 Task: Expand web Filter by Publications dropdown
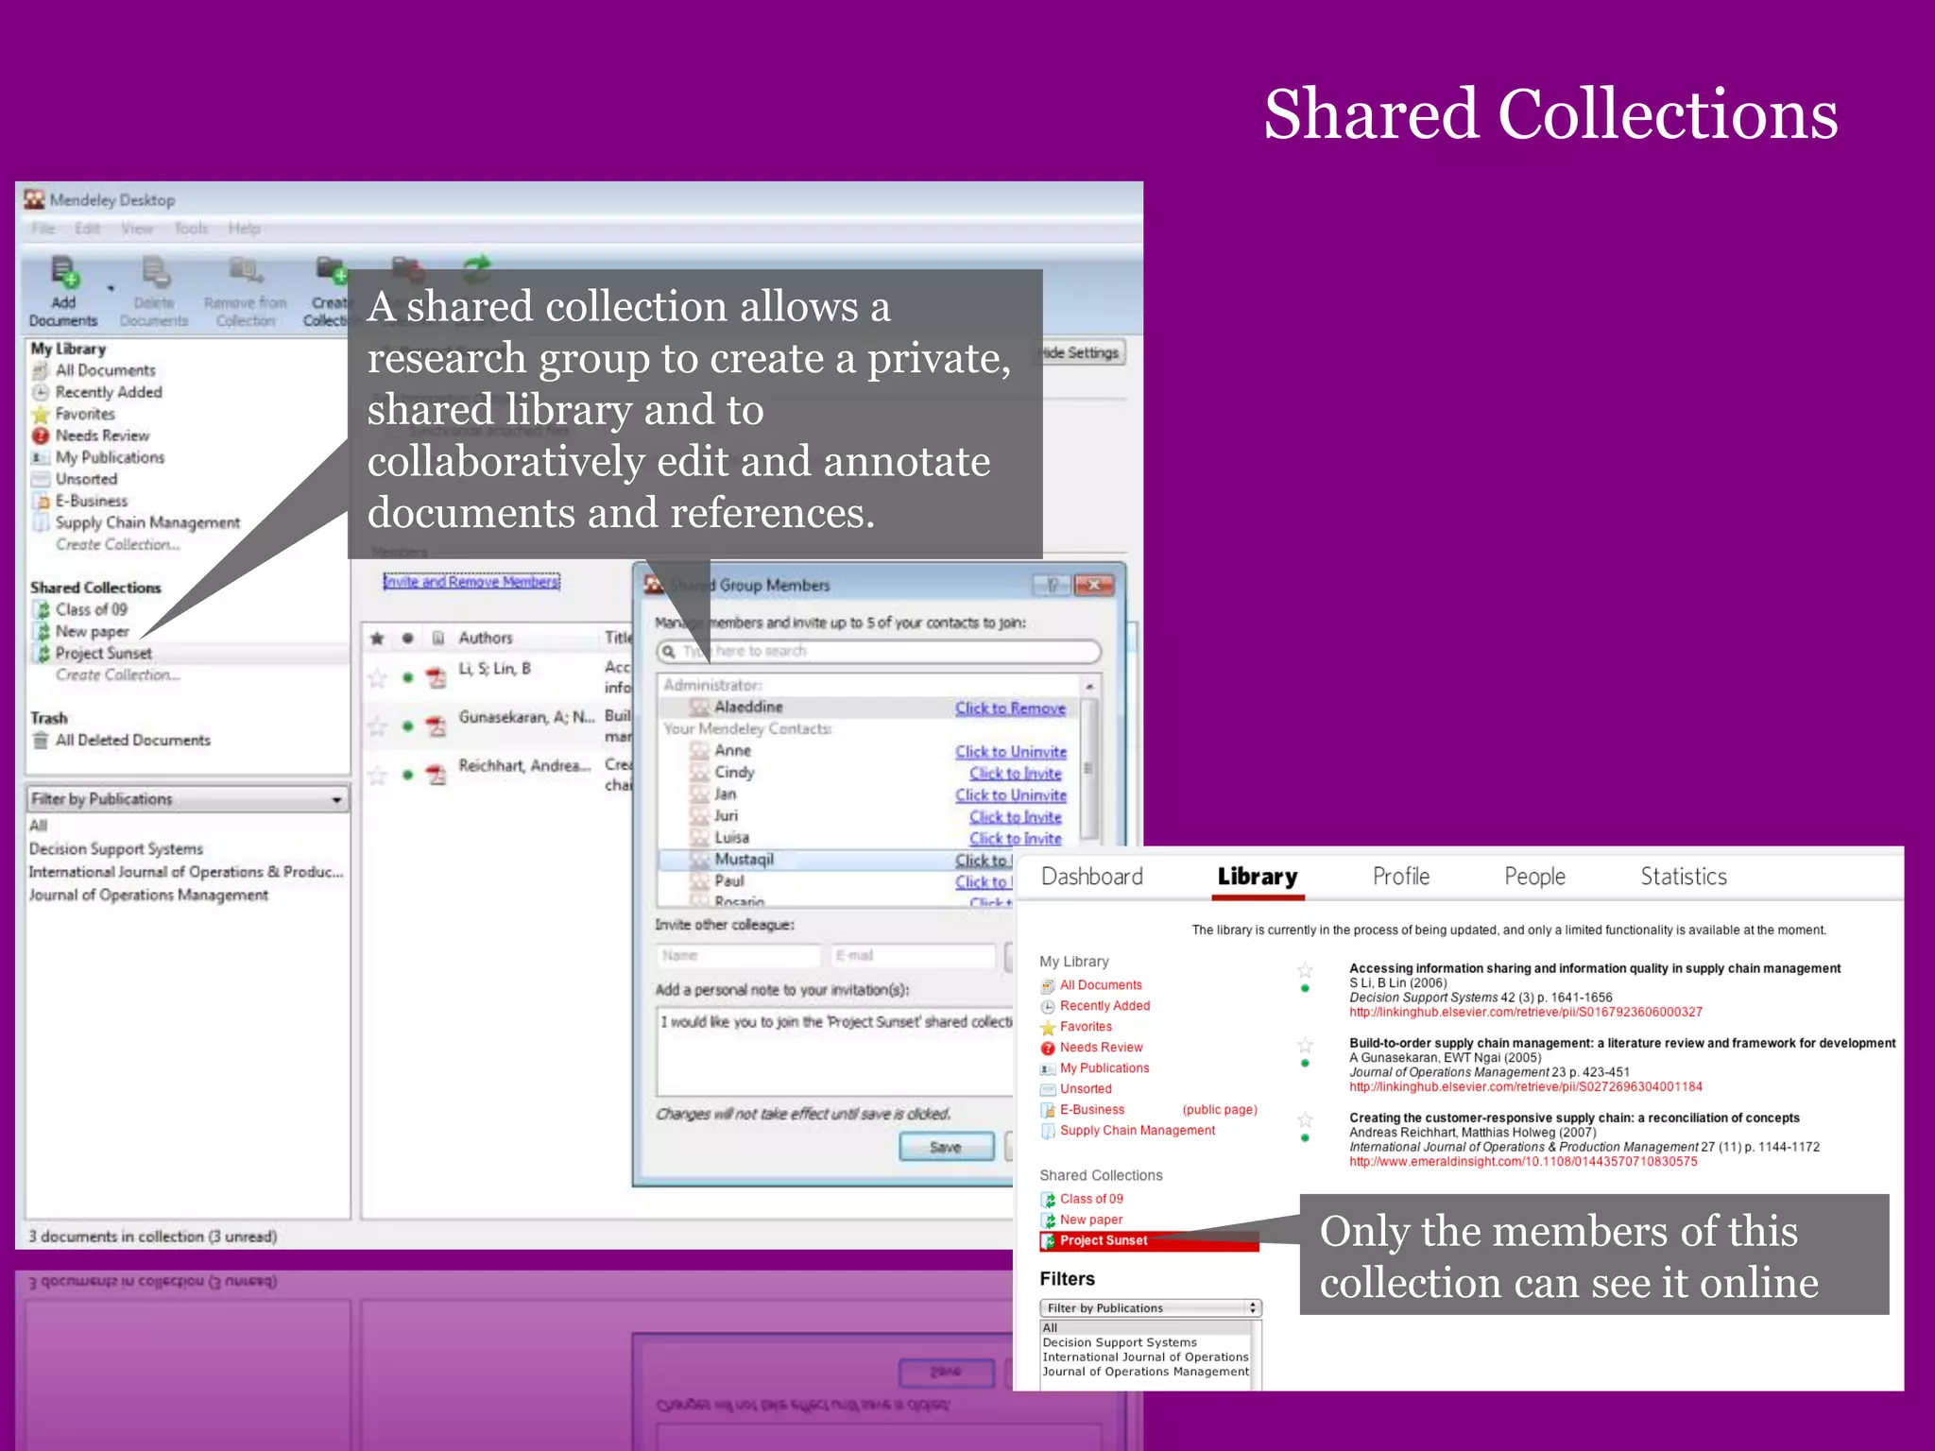coord(1151,1308)
